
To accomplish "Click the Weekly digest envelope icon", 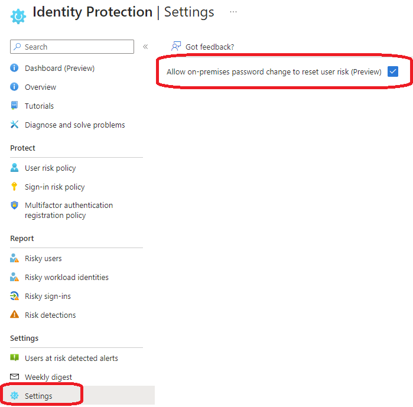I will point(15,377).
